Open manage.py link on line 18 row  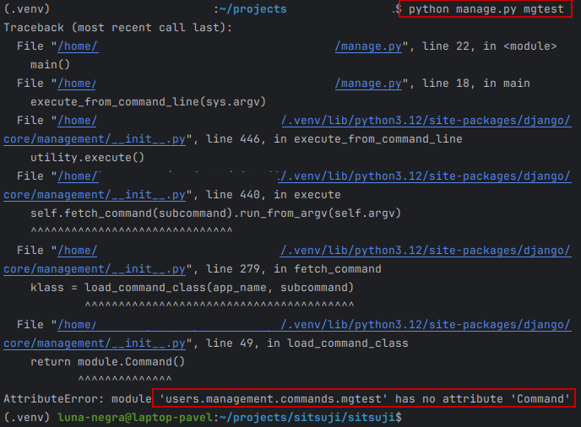coord(368,83)
